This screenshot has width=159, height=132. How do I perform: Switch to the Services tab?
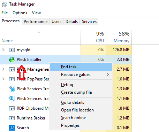(89, 22)
